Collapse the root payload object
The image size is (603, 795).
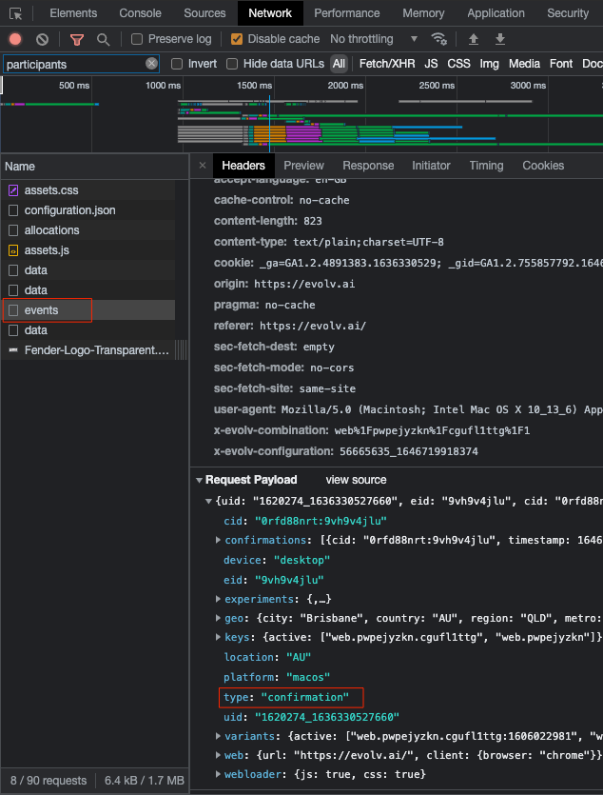point(208,502)
